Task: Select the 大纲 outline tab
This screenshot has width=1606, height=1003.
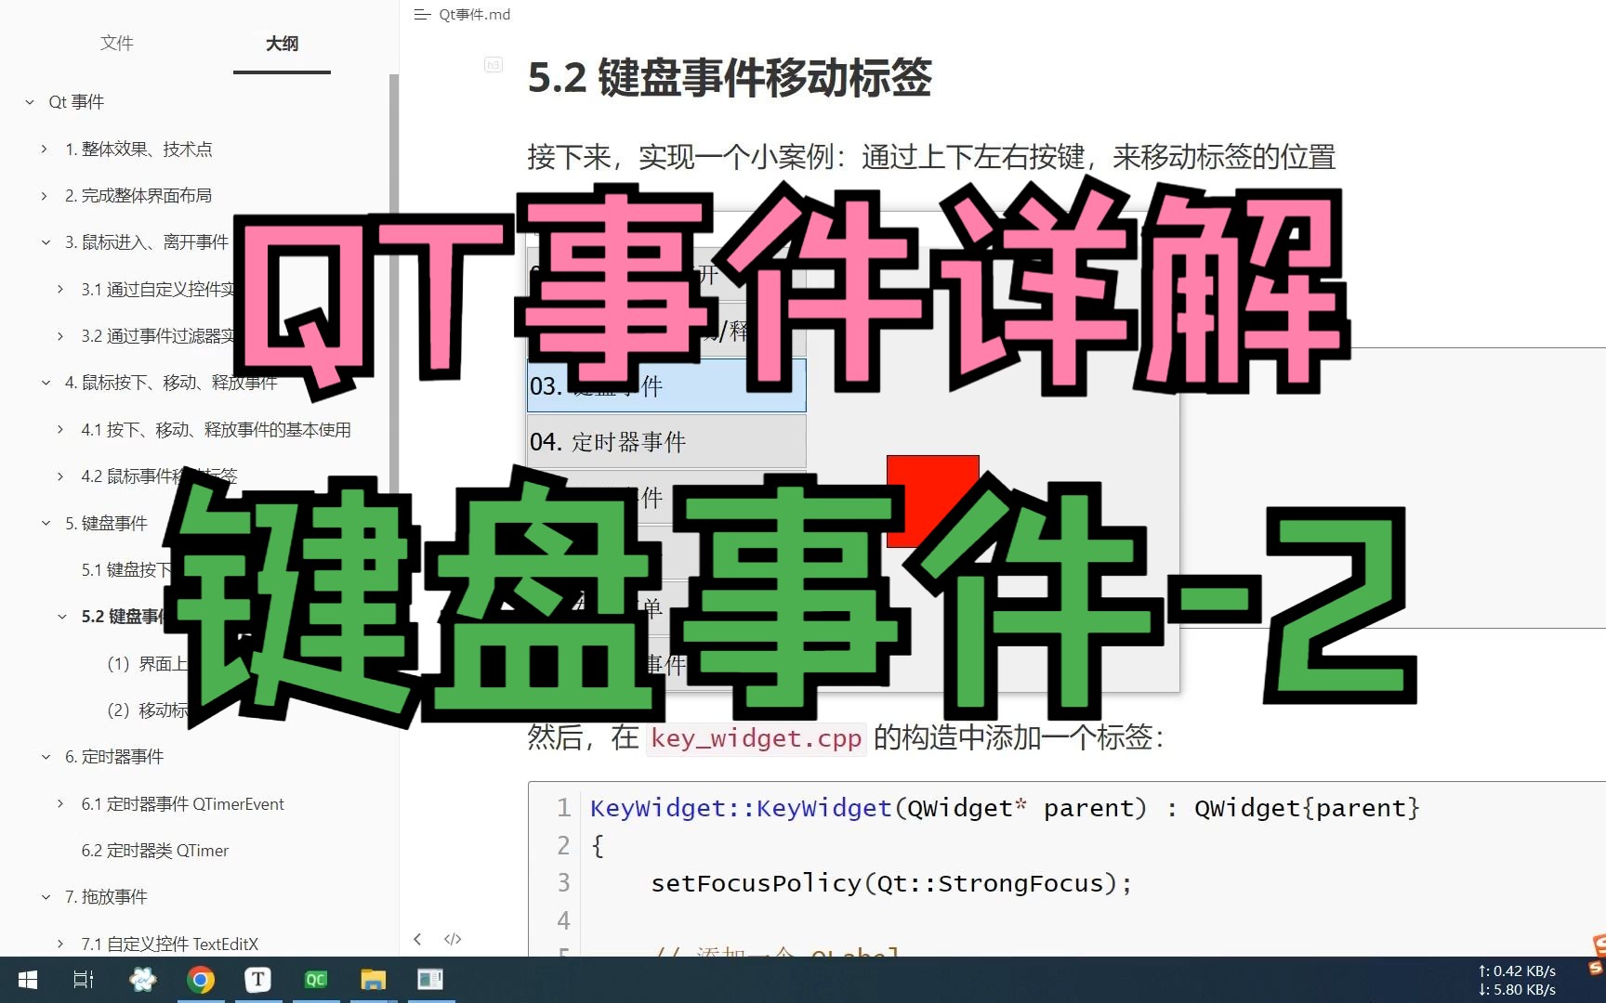Action: [282, 44]
